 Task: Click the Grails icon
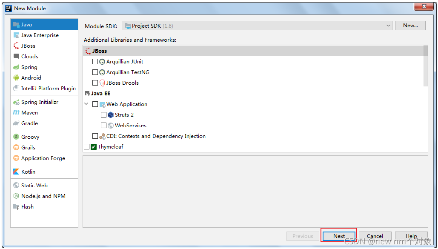coord(16,148)
